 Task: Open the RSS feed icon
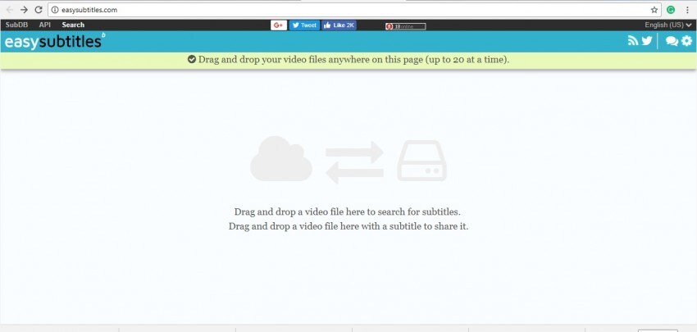(633, 41)
